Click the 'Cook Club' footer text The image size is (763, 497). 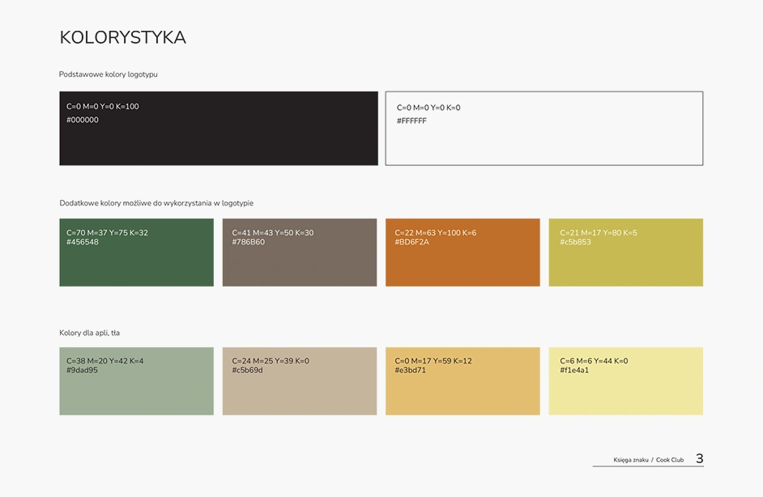coord(670,460)
